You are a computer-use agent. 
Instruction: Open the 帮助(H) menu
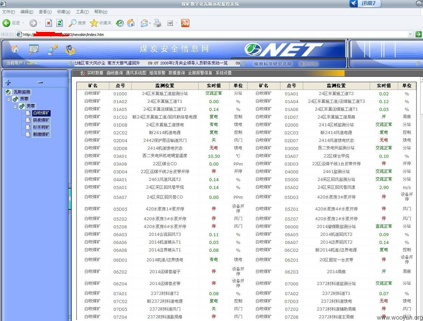click(100, 12)
